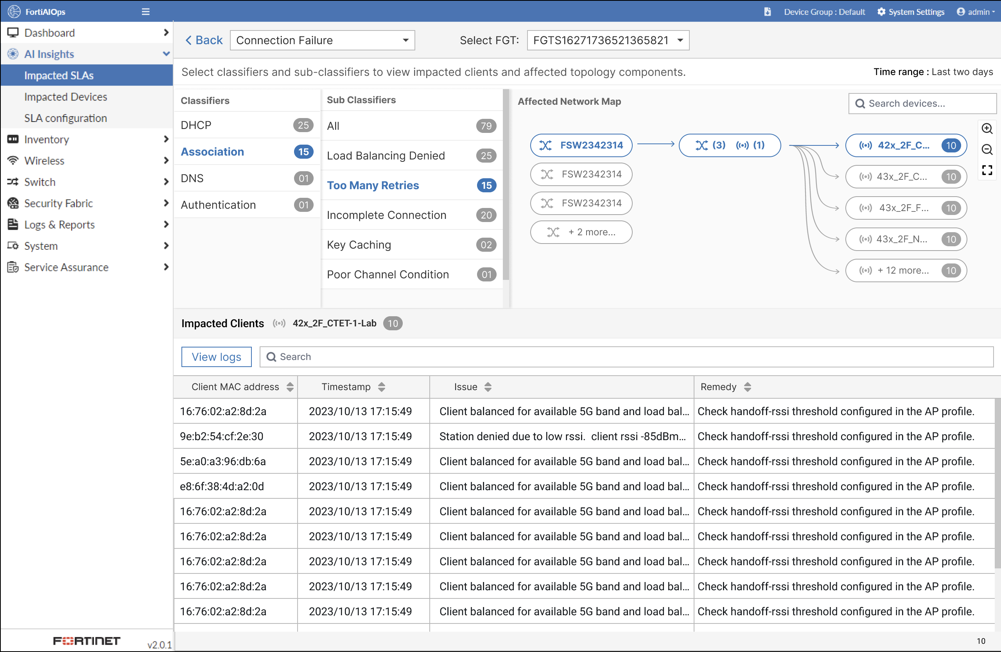
Task: Open the Select FGT dropdown
Action: pyautogui.click(x=607, y=40)
